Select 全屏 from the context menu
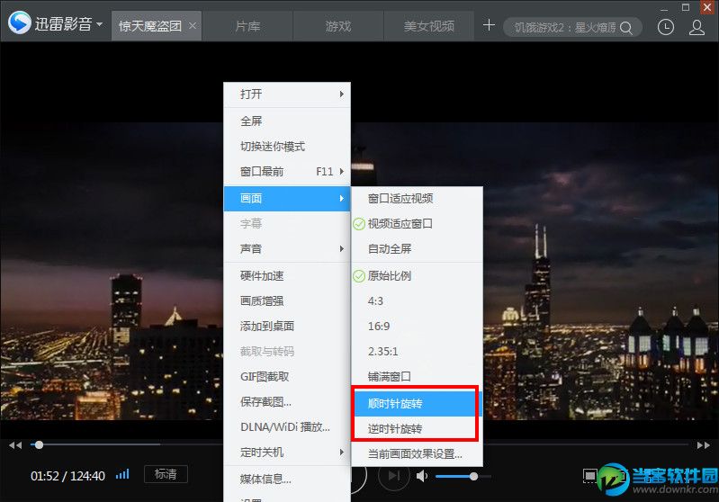The height and width of the screenshot is (502, 719). 287,121
